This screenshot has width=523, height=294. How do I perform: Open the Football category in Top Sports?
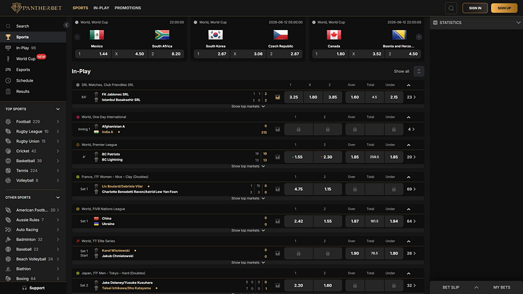[32, 121]
